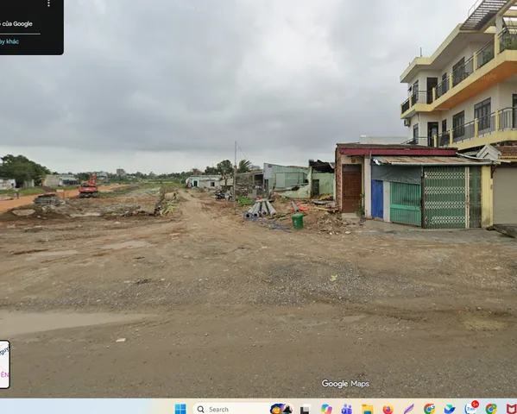Switch to the first Google Chrome taskbar icon
Screen dimensions: 517x414
(429, 409)
